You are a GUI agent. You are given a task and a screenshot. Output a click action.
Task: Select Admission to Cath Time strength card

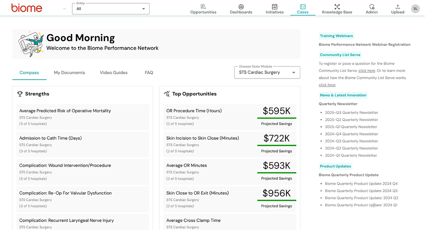coord(50,138)
